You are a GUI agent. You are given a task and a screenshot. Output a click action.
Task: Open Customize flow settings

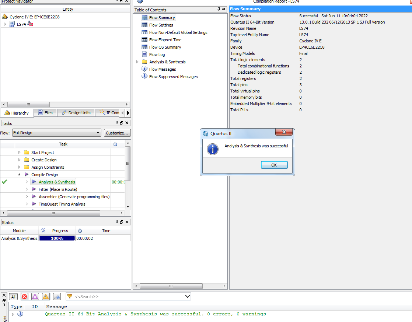[117, 133]
